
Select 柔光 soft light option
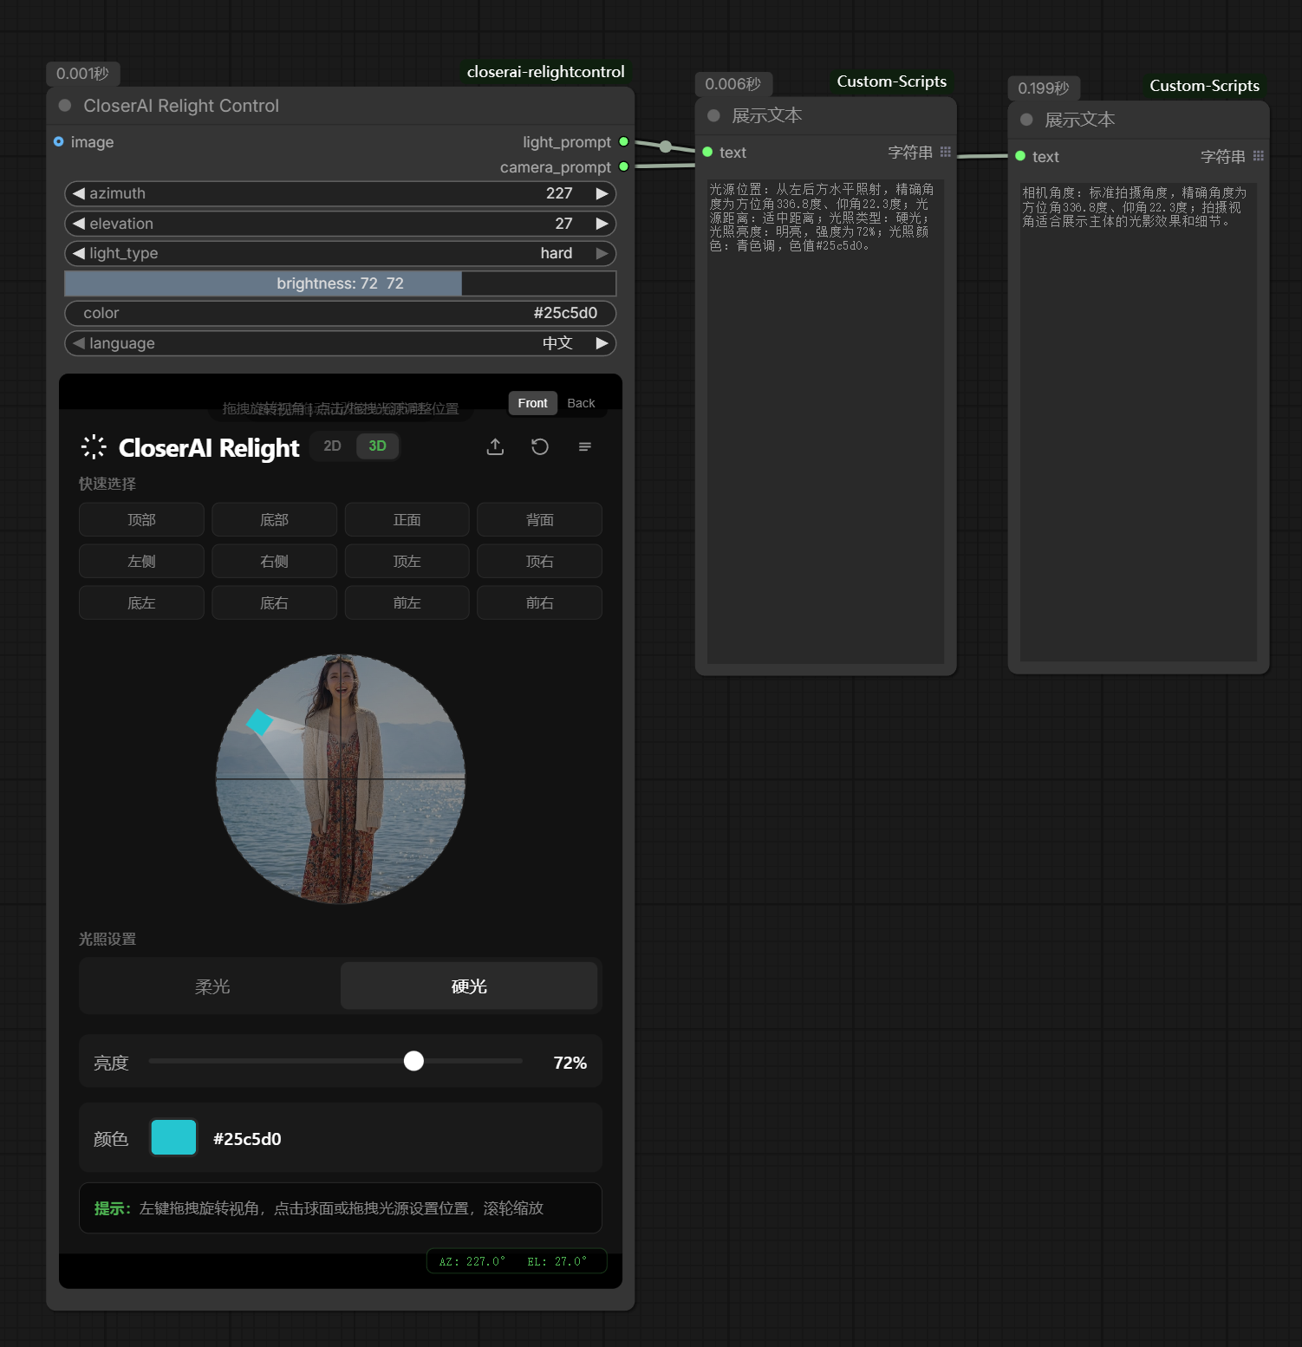pos(212,986)
